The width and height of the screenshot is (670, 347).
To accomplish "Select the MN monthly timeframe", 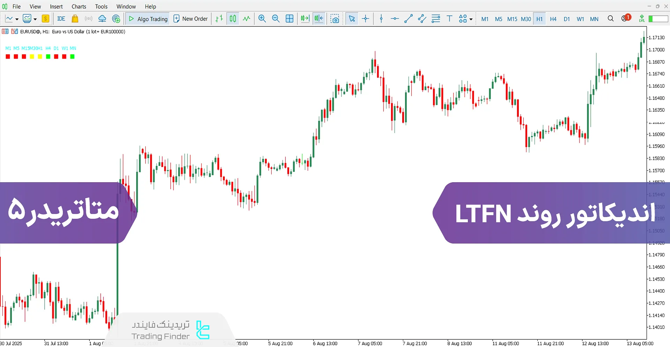I will (x=594, y=19).
